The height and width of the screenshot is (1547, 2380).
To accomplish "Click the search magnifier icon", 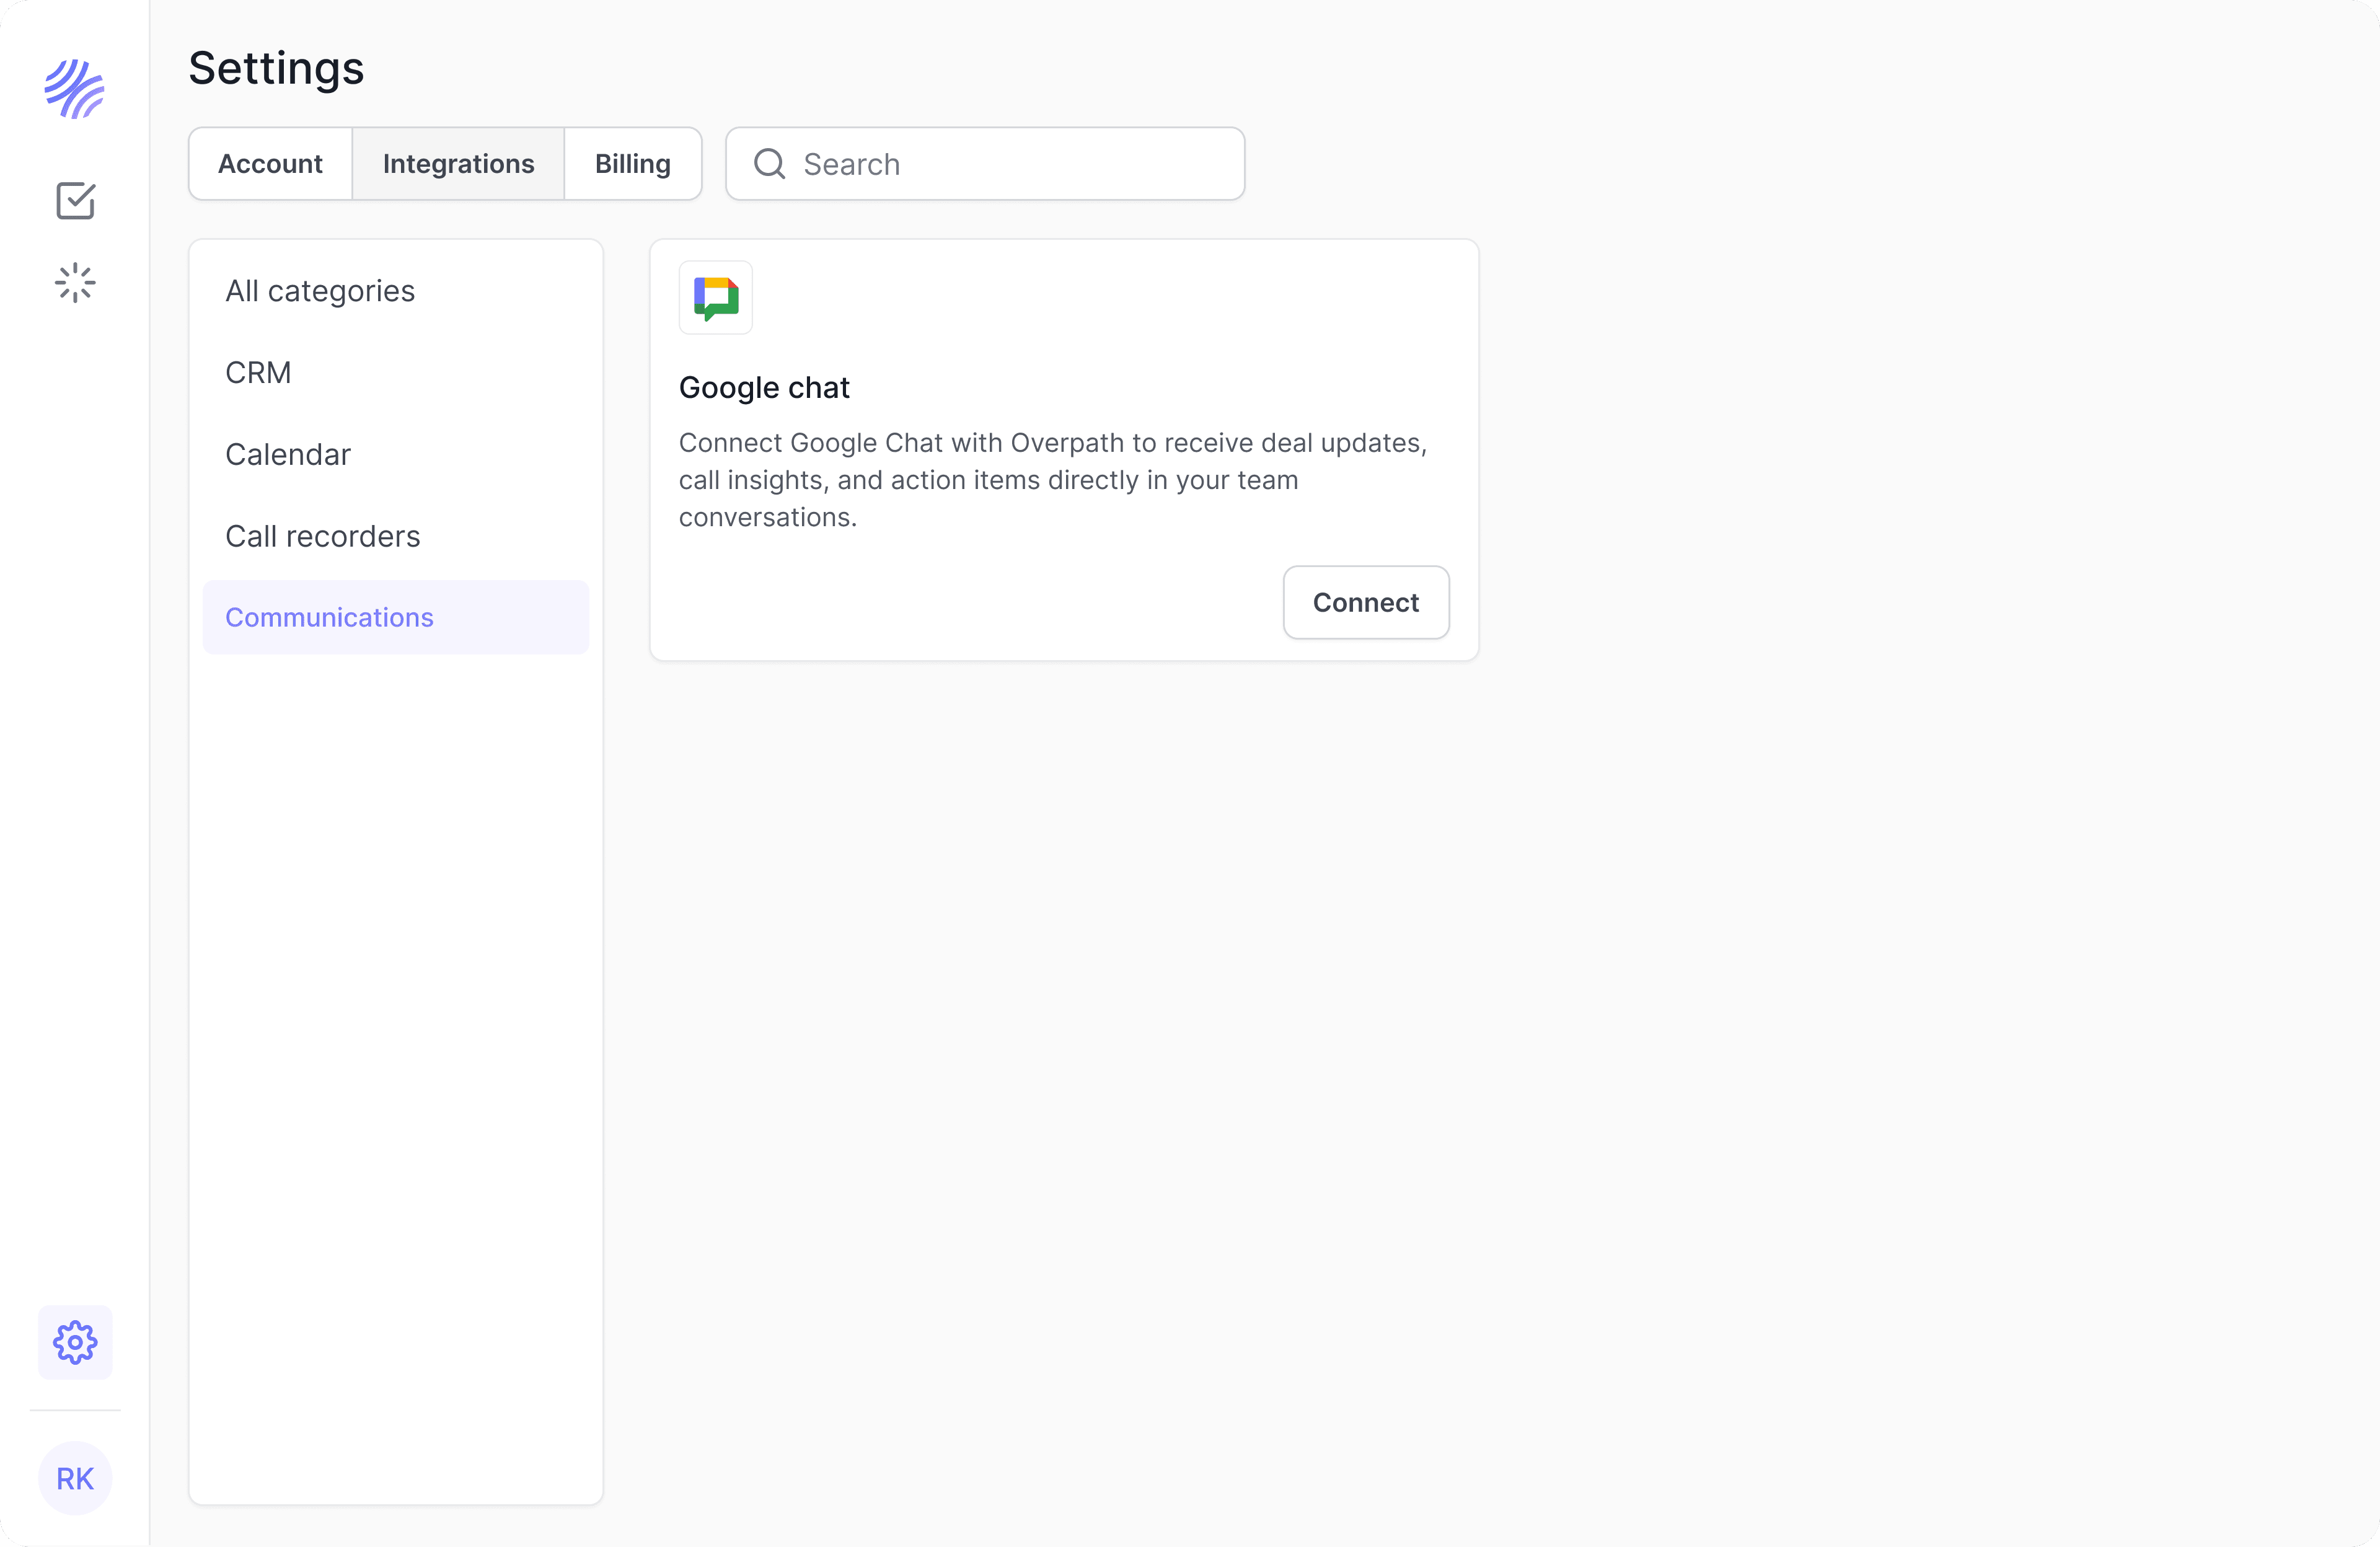I will pyautogui.click(x=769, y=164).
